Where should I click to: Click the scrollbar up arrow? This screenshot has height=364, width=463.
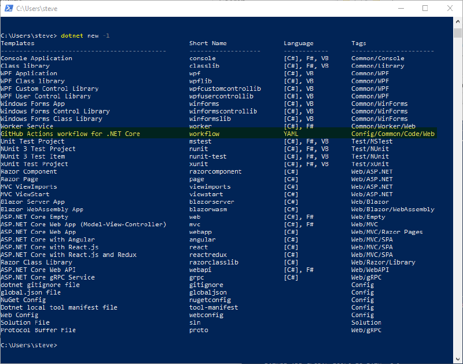[458, 21]
